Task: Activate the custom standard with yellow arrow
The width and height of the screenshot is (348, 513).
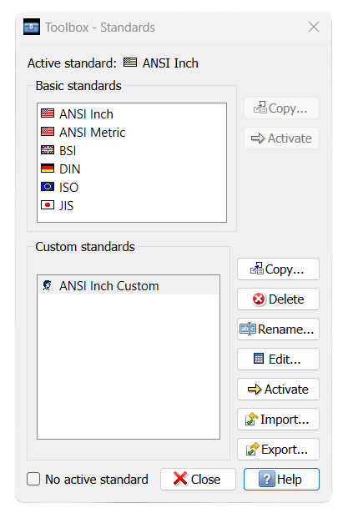Action: tap(278, 390)
